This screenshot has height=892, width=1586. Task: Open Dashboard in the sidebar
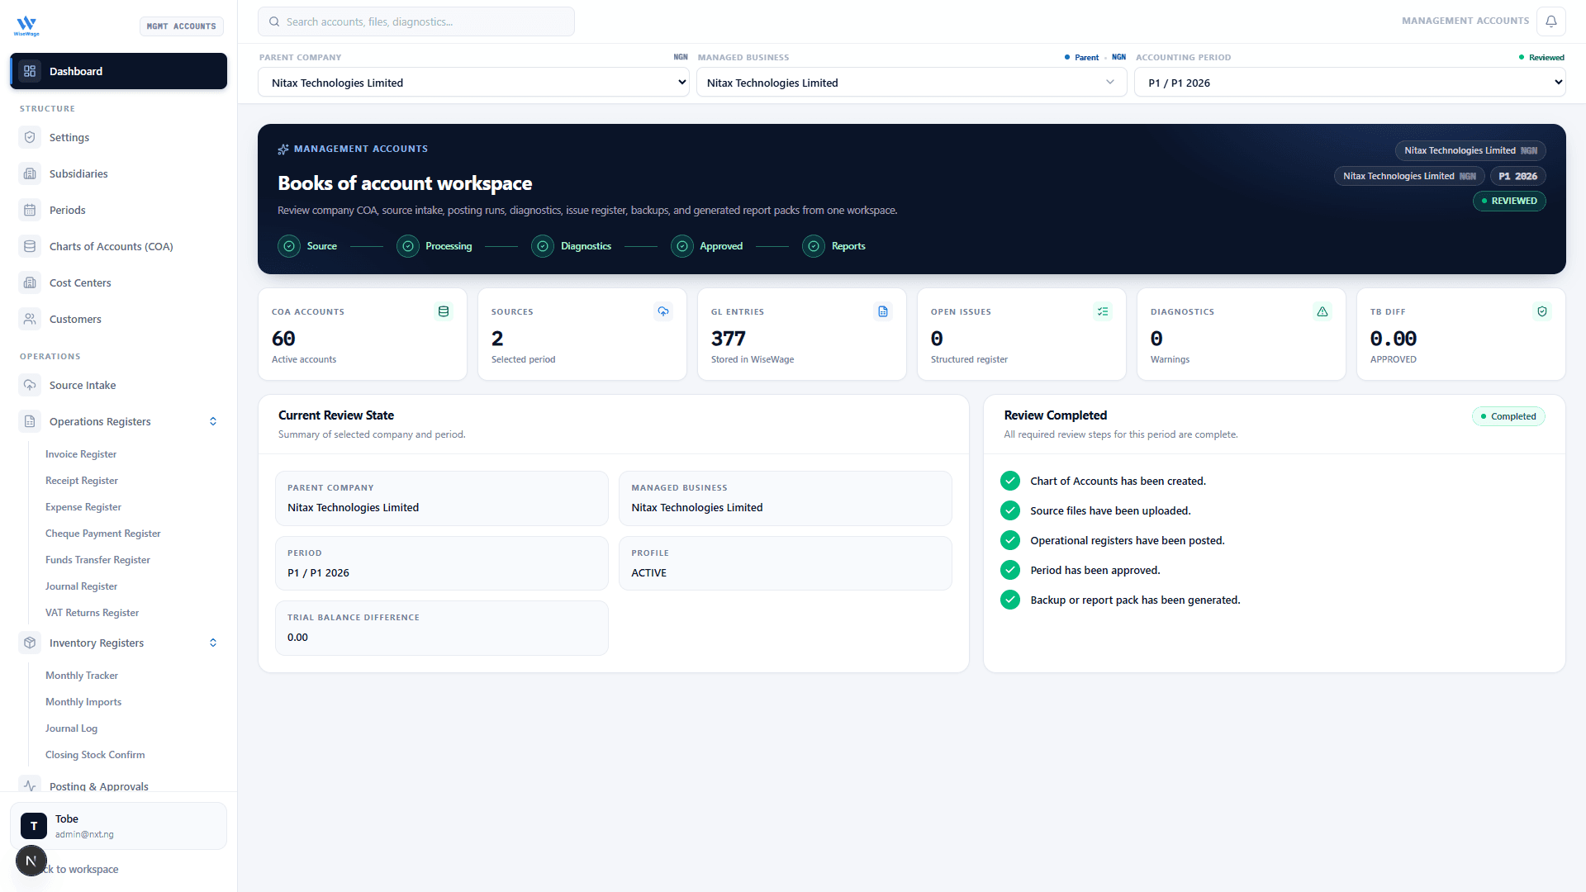pyautogui.click(x=118, y=71)
